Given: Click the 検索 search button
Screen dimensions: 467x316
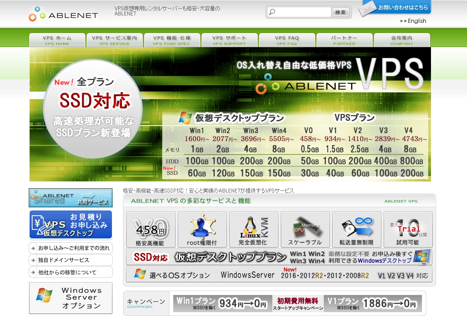Looking at the screenshot, I should point(340,12).
